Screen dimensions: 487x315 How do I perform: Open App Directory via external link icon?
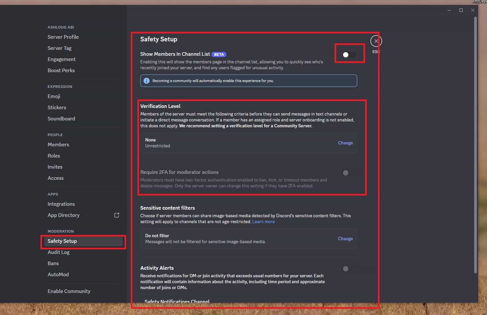[117, 215]
